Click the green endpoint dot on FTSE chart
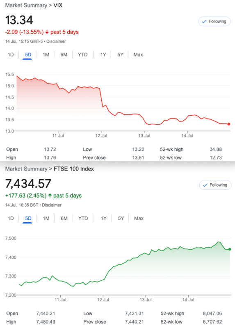Image resolution: width=235 pixels, height=328 pixels. tap(230, 249)
